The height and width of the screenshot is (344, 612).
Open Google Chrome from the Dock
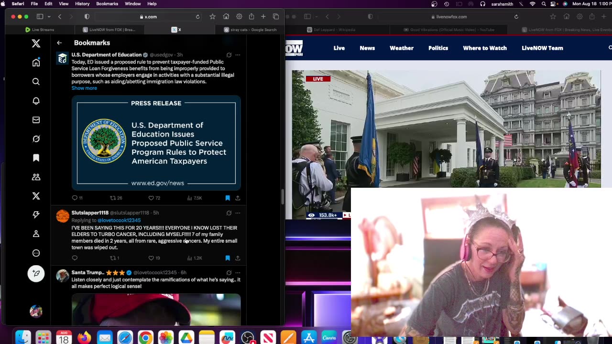145,338
